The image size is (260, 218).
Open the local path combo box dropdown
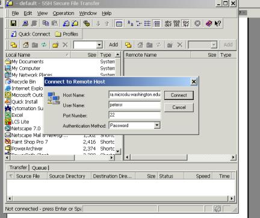click(99, 45)
